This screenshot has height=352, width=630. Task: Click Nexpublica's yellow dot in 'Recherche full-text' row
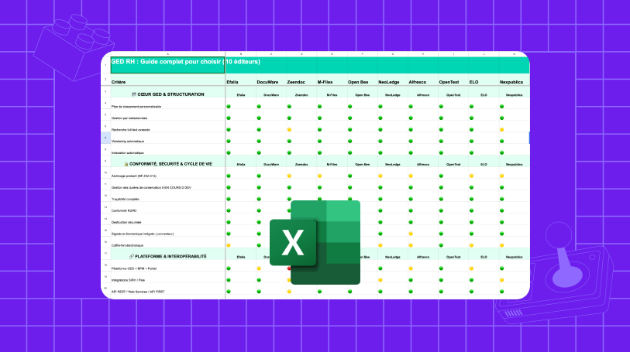coord(502,130)
